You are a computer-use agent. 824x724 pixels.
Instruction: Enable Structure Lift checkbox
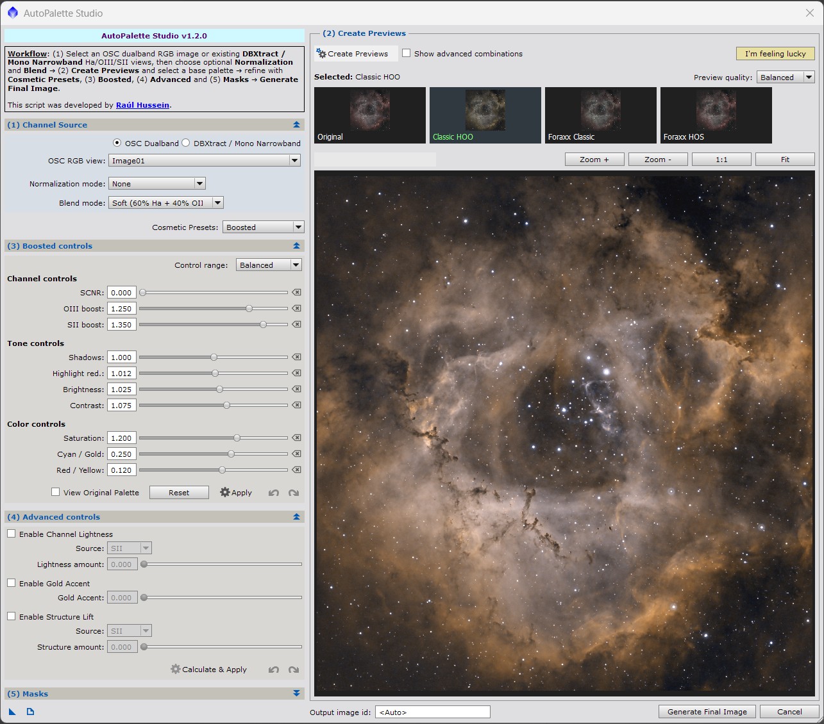(x=12, y=616)
